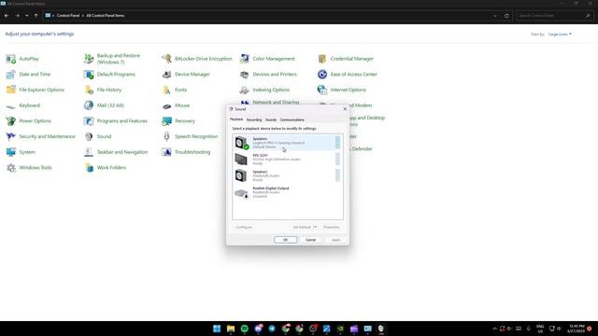Open the View by Large icons dropdown

560,35
